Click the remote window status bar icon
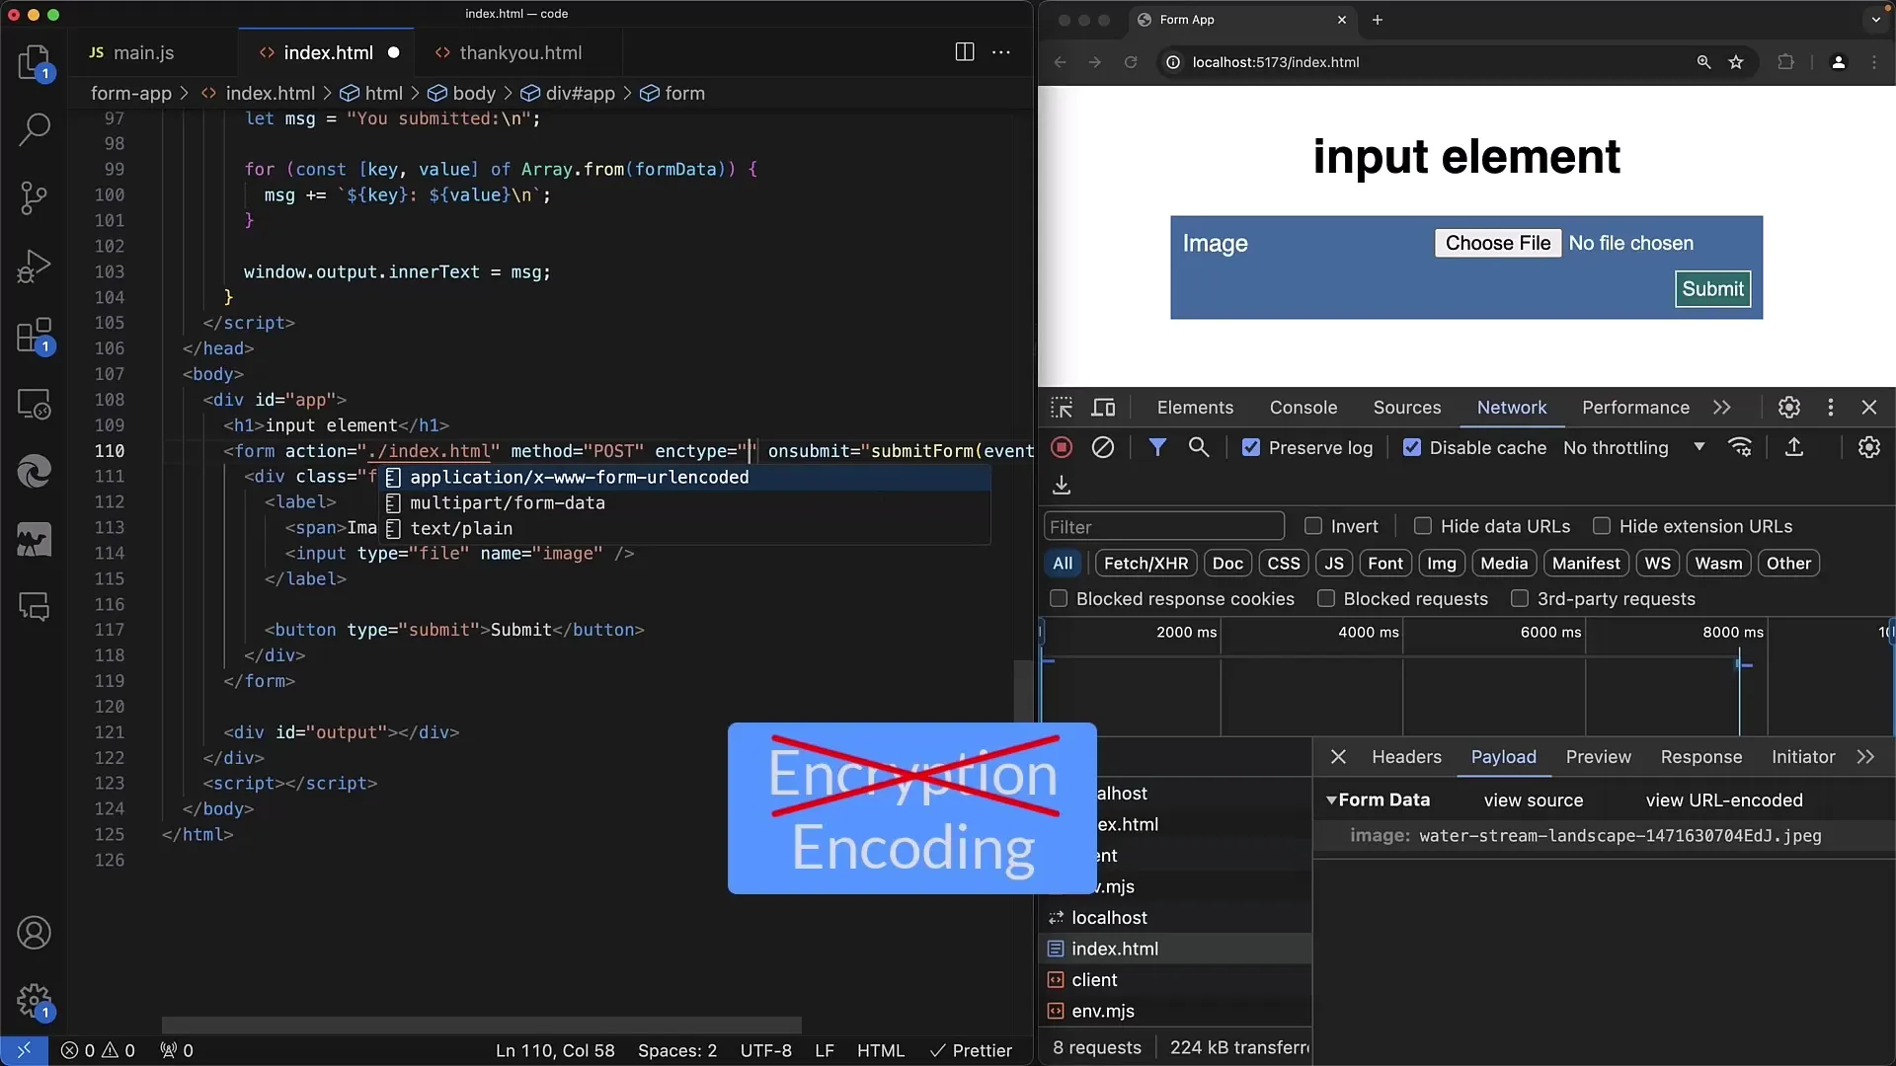The width and height of the screenshot is (1896, 1066). 24,1050
